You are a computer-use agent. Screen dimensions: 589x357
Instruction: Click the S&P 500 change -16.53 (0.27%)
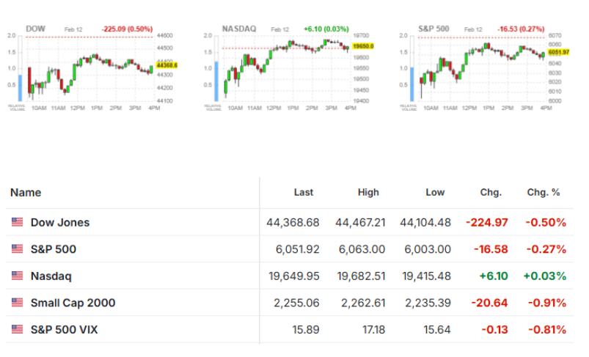pos(521,29)
